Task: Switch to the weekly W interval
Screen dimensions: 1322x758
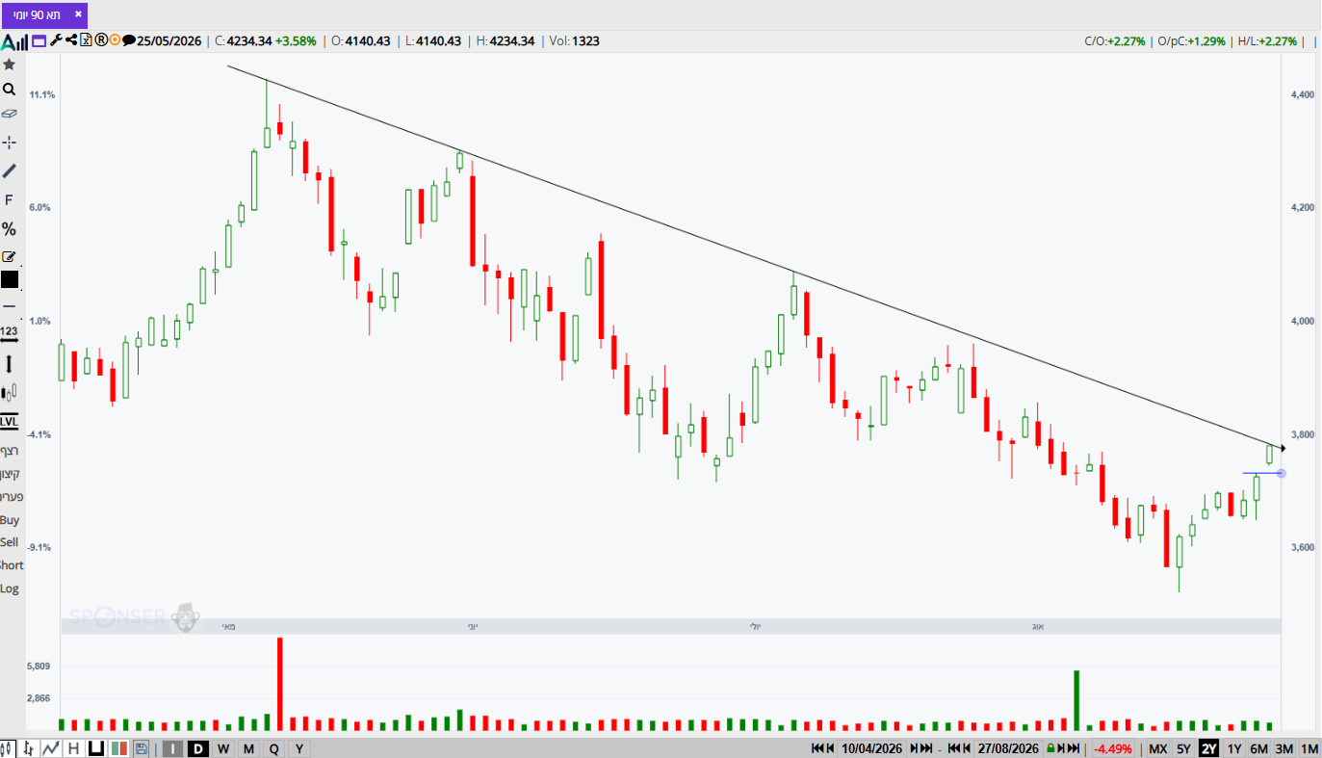Action: coord(222,748)
